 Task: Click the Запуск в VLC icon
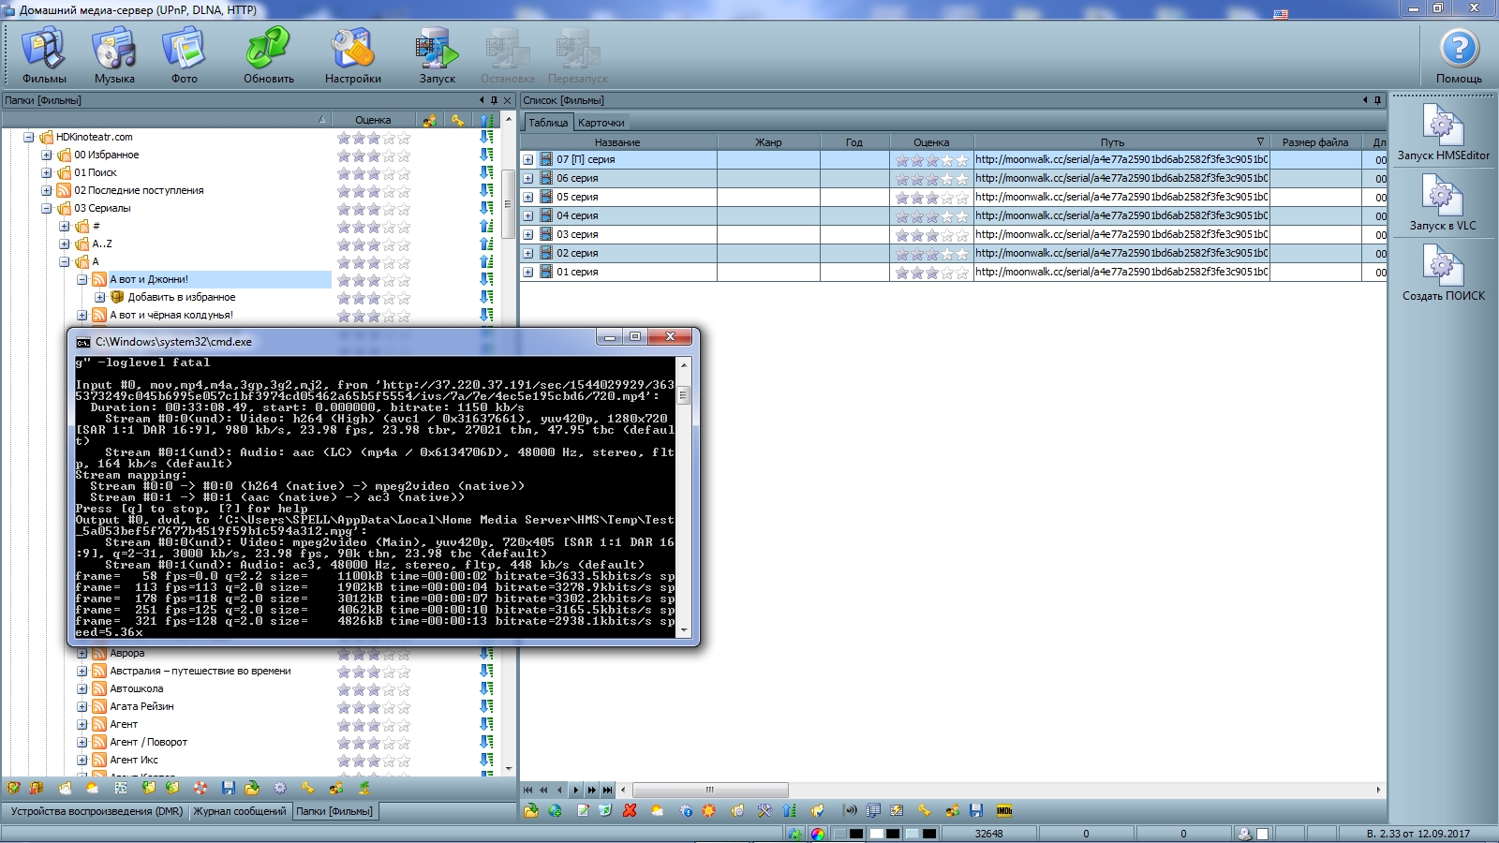[x=1443, y=202]
